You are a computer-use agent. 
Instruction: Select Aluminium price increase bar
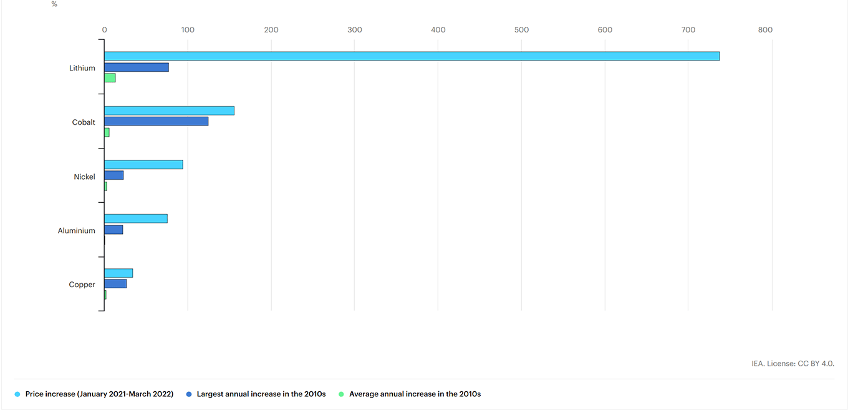pos(135,218)
